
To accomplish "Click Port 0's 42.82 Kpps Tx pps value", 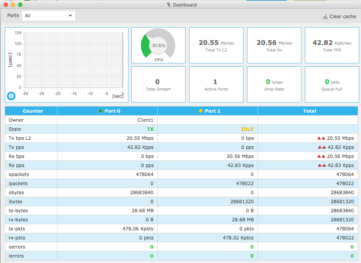I will pos(140,147).
